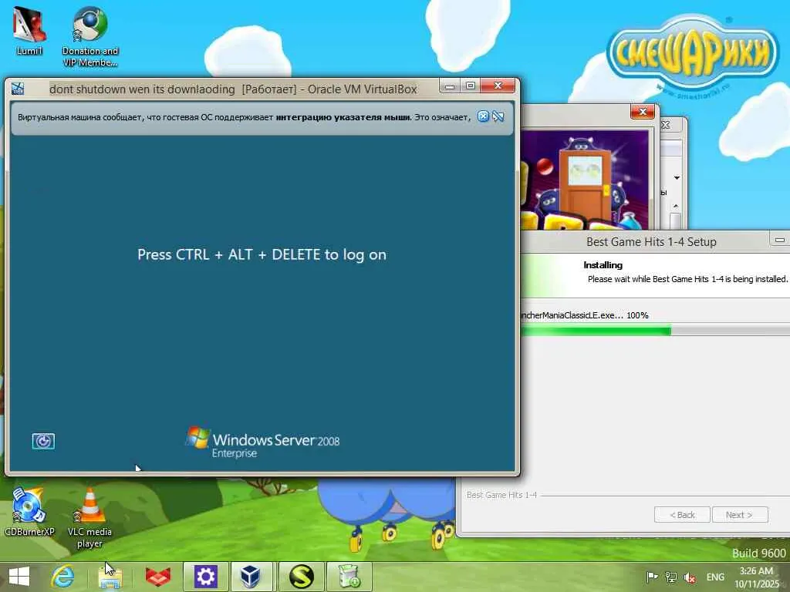Image resolution: width=790 pixels, height=592 pixels.
Task: Open Ease of Access in the guest login screen
Action: pyautogui.click(x=43, y=441)
